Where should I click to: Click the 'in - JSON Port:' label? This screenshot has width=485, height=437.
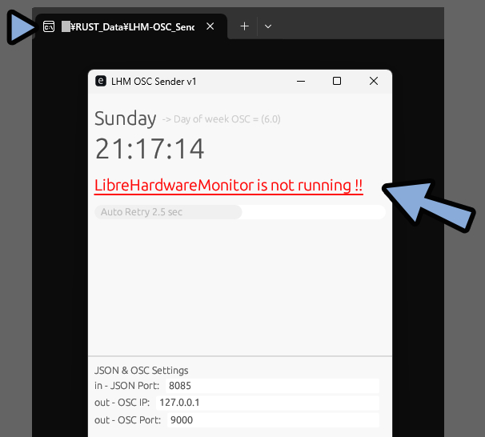point(126,386)
